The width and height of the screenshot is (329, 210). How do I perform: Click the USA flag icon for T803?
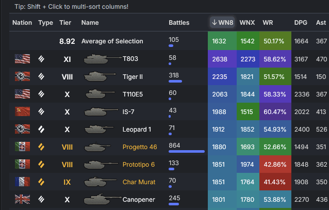[22, 59]
